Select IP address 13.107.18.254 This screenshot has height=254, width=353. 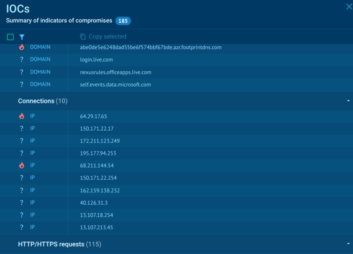[96, 215]
